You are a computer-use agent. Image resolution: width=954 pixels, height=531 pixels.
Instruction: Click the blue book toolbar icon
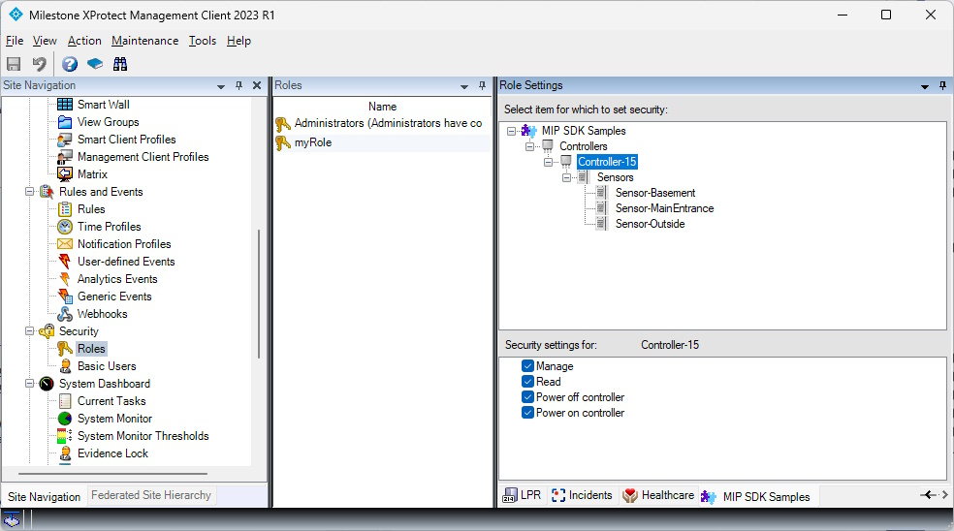point(95,64)
